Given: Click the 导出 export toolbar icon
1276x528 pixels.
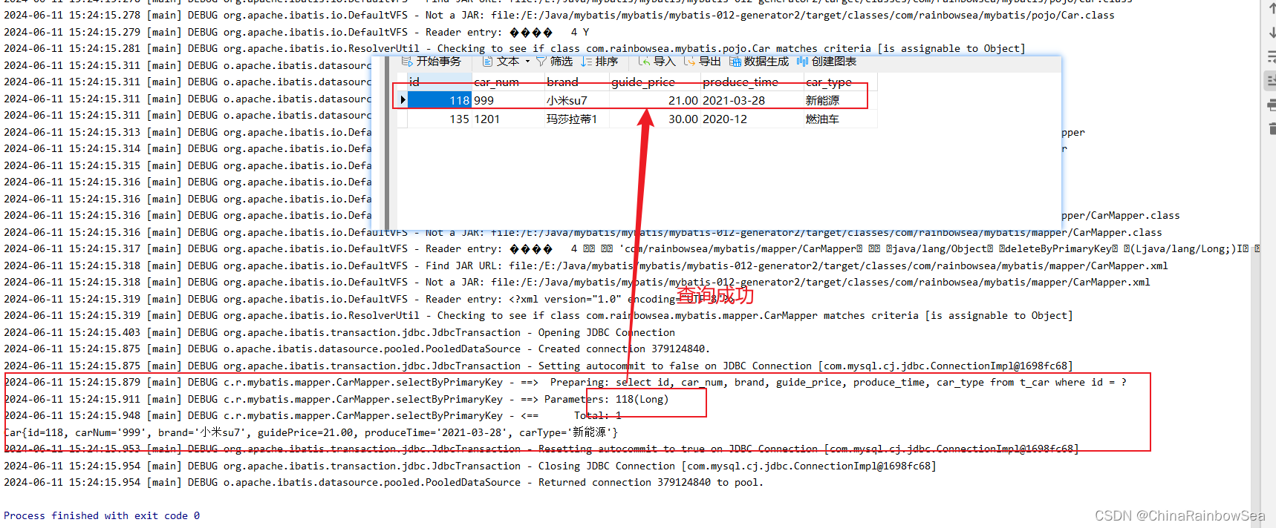Looking at the screenshot, I should click(x=689, y=62).
